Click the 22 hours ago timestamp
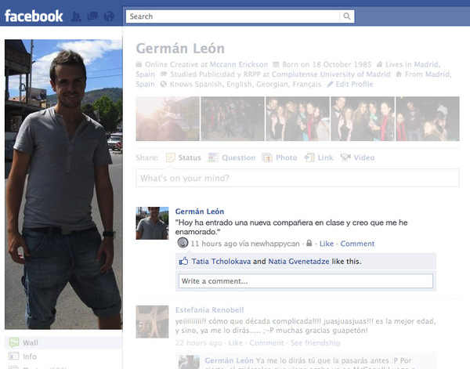 pos(198,343)
